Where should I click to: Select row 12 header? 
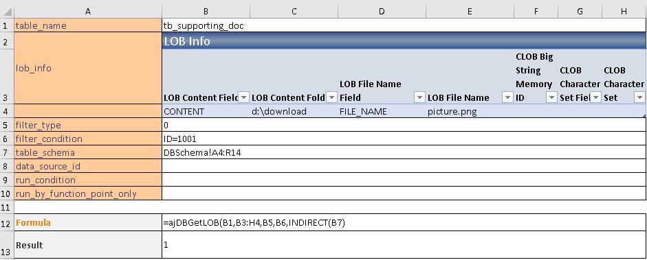click(x=7, y=222)
